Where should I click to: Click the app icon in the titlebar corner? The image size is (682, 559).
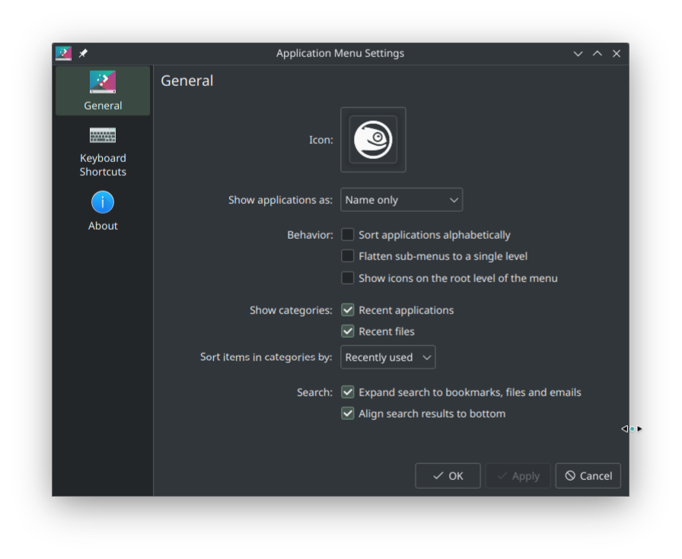pos(62,53)
